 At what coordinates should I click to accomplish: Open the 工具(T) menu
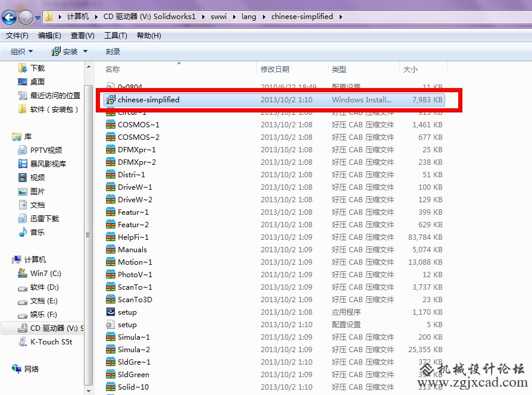click(x=115, y=36)
